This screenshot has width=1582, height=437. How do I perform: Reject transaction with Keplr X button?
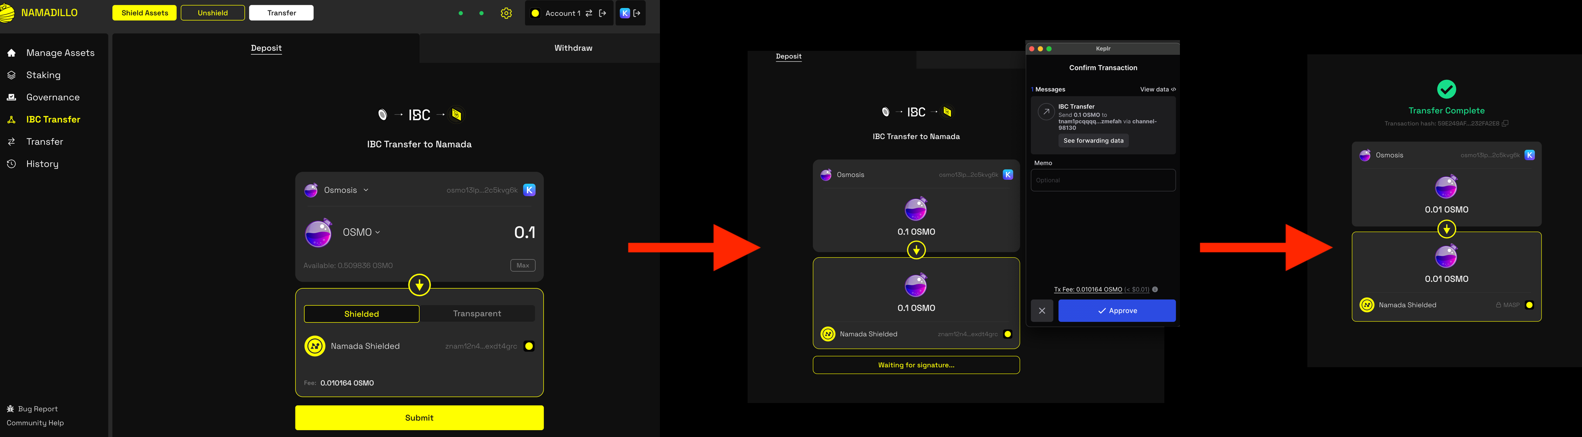pyautogui.click(x=1042, y=311)
